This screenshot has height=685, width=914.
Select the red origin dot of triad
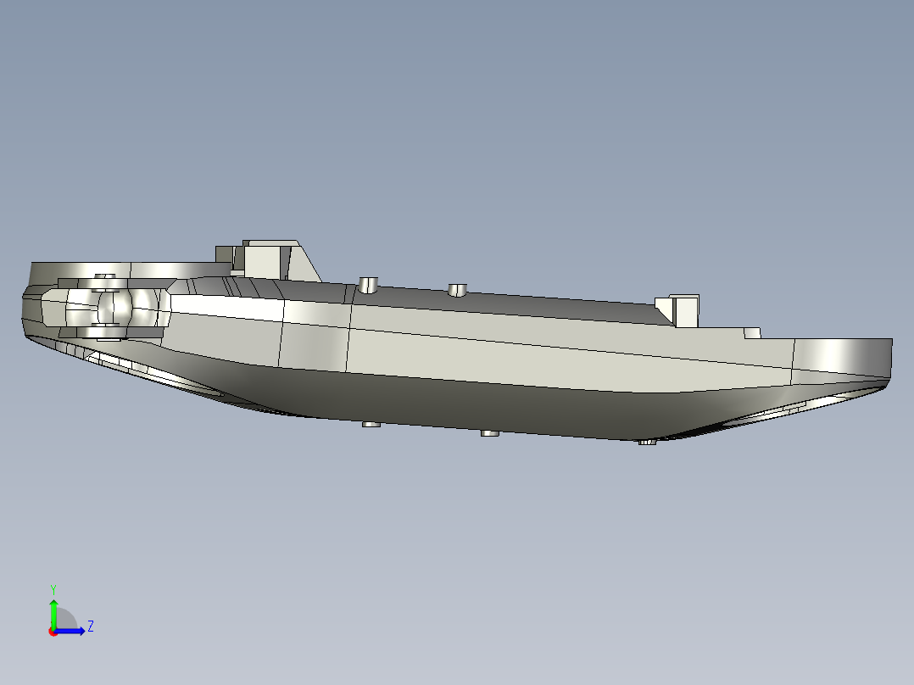tap(53, 632)
